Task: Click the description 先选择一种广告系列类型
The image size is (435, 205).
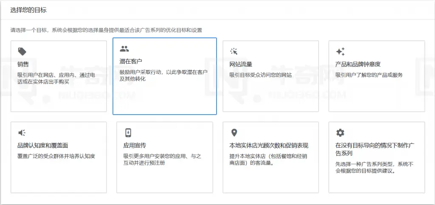Action: click(x=375, y=168)
